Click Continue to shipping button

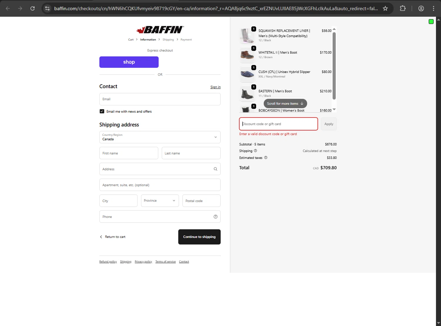[x=199, y=237]
